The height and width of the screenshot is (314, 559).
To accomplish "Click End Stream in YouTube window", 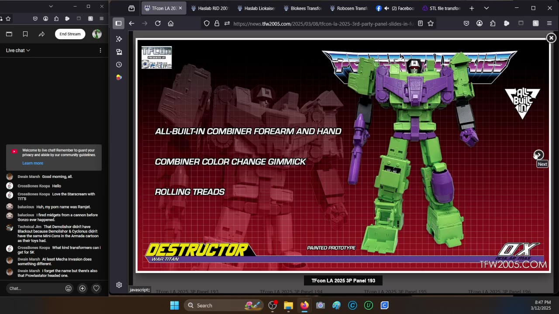I will [x=70, y=34].
